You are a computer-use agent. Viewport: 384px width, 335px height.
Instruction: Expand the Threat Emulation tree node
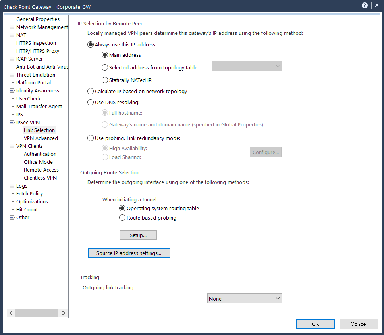coord(12,75)
